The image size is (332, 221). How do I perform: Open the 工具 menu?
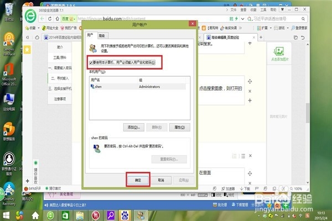[x=263, y=10]
